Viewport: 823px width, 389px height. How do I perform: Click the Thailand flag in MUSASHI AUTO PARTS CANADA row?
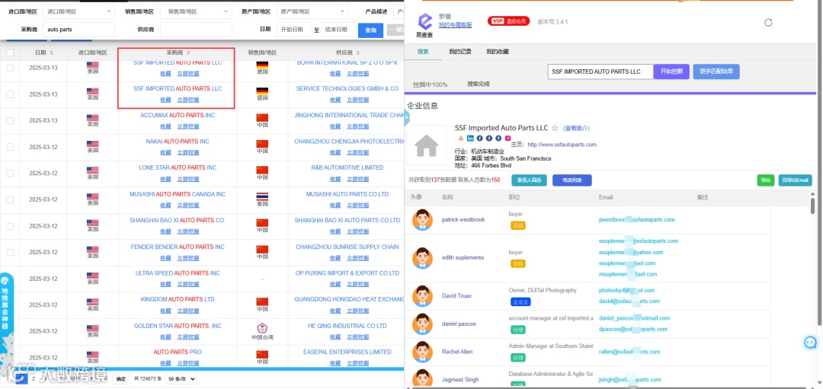262,196
